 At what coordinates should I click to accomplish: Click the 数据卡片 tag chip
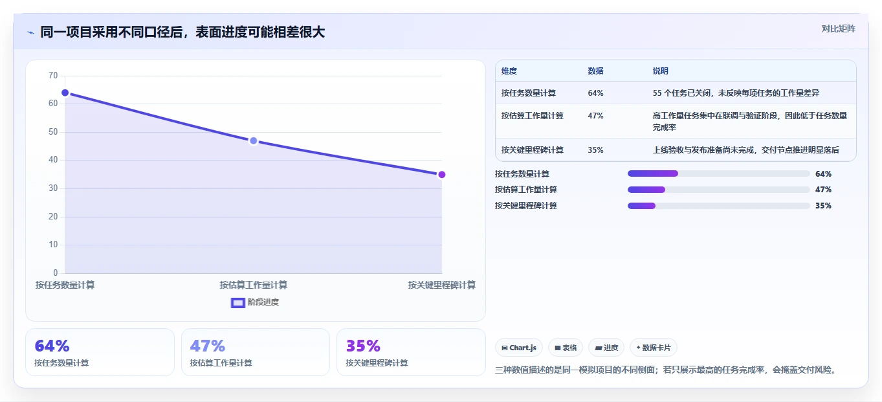click(654, 348)
